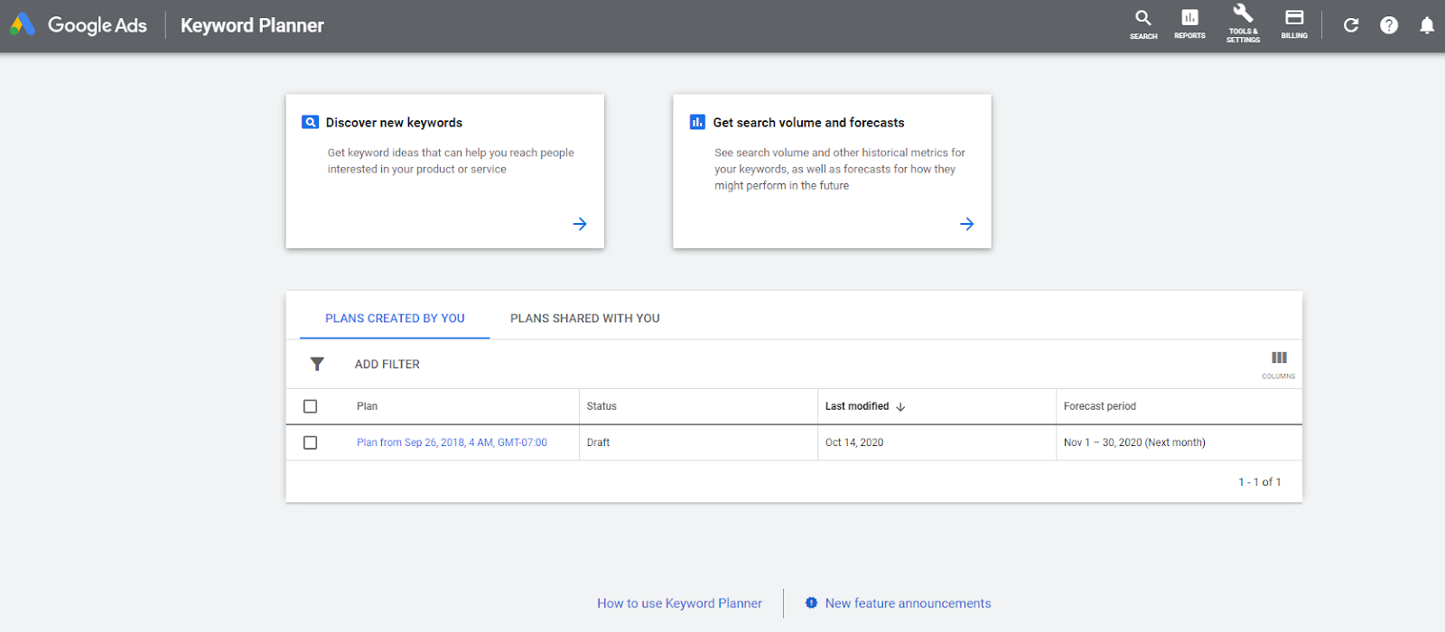Image resolution: width=1445 pixels, height=632 pixels.
Task: Open the Help question mark icon
Action: pyautogui.click(x=1389, y=25)
